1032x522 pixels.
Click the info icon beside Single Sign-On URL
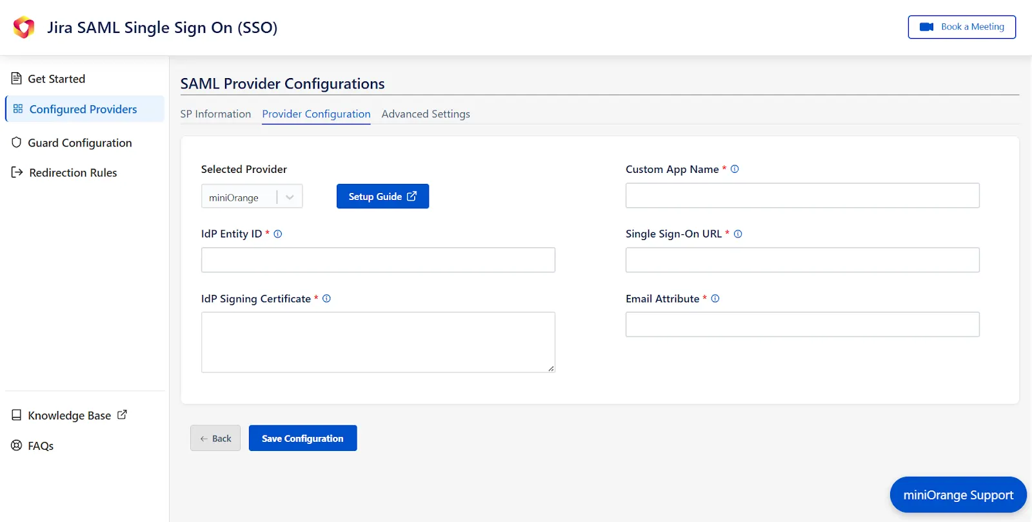coord(738,234)
